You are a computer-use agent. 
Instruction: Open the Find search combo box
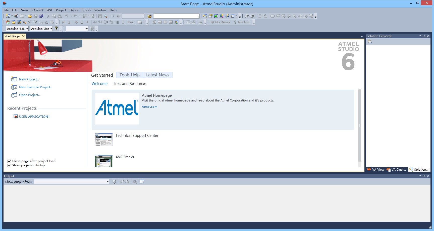pyautogui.click(x=176, y=16)
